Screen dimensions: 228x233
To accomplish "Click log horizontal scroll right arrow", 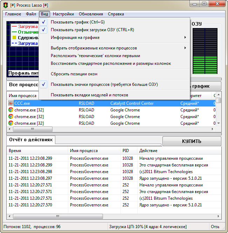I will 218,216.
